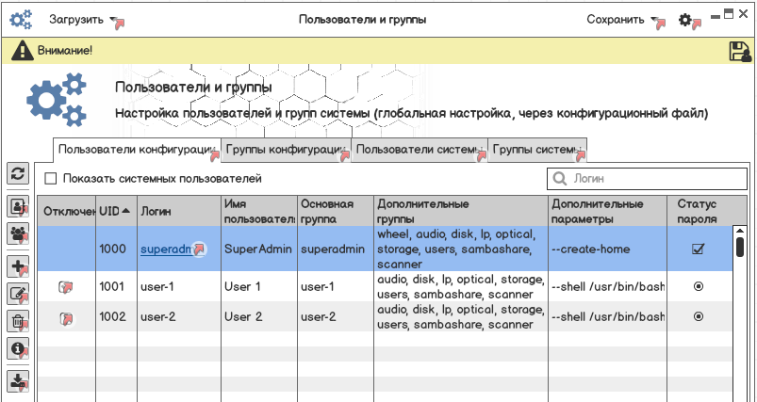This screenshot has width=757, height=402.
Task: Click the user profile card sidebar icon
Action: point(18,207)
